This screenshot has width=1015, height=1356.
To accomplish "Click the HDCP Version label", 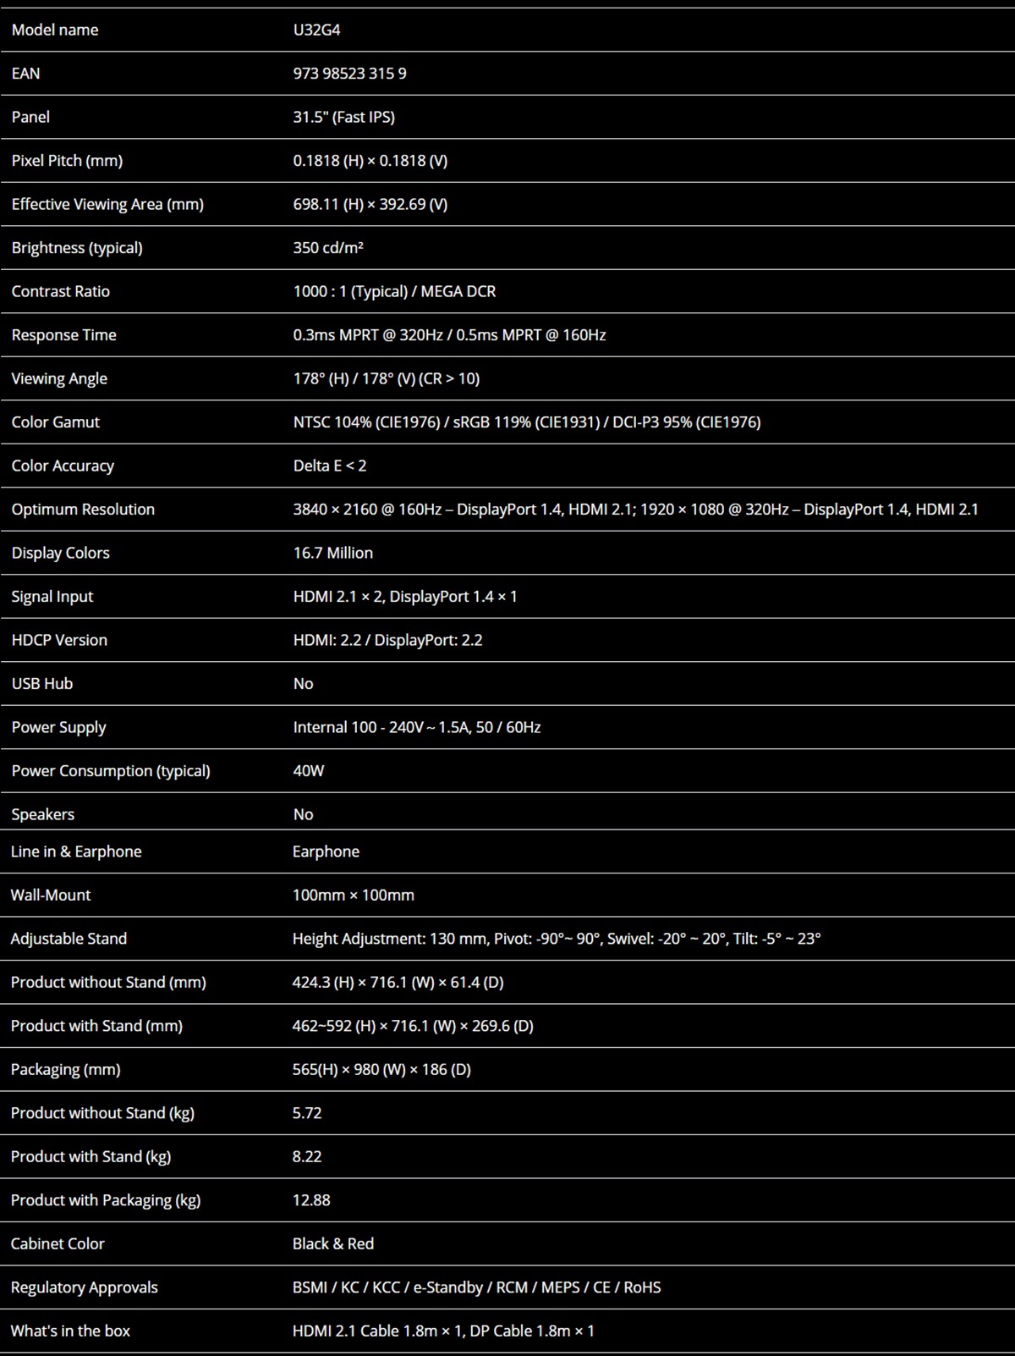I will [x=59, y=640].
